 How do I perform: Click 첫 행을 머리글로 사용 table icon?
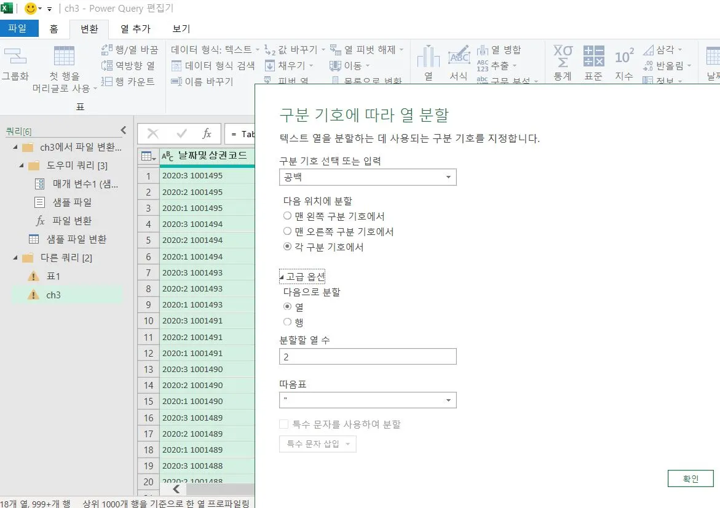point(65,56)
